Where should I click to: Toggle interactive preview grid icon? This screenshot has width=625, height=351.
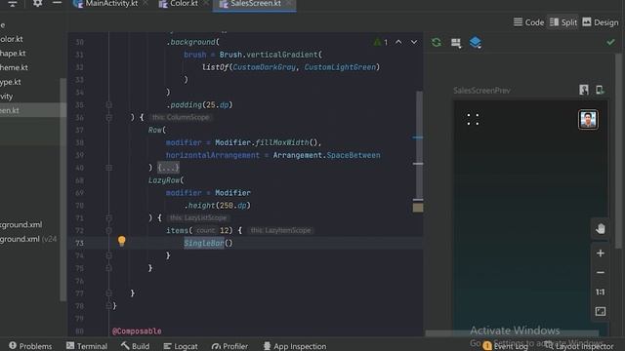pyautogui.click(x=456, y=43)
